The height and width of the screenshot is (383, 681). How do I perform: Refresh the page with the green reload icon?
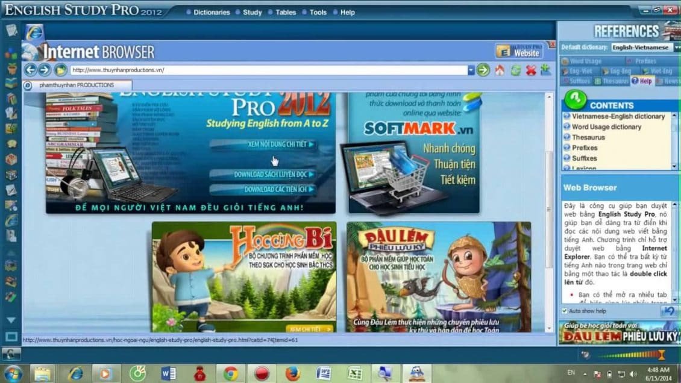click(515, 70)
